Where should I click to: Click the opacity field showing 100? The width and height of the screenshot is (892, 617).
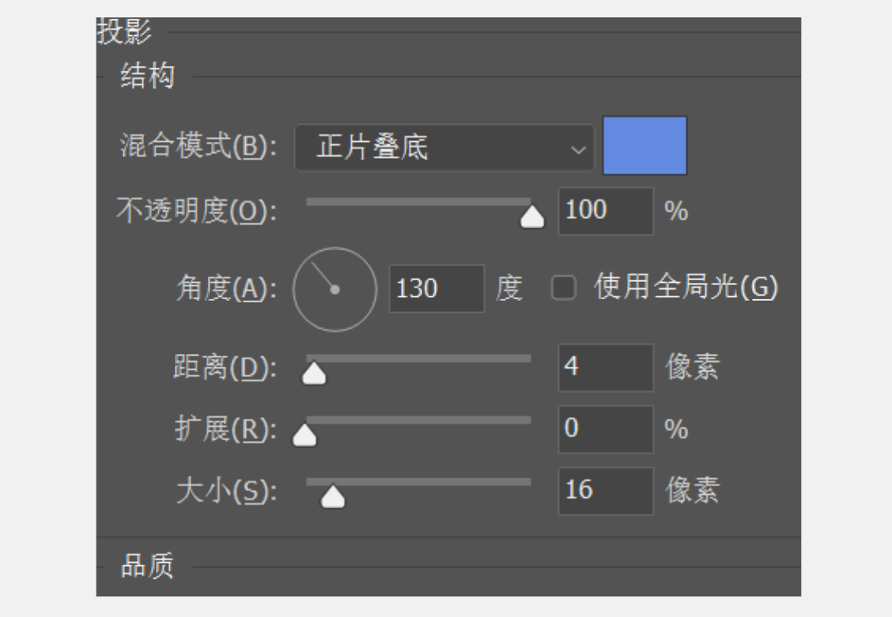point(605,211)
